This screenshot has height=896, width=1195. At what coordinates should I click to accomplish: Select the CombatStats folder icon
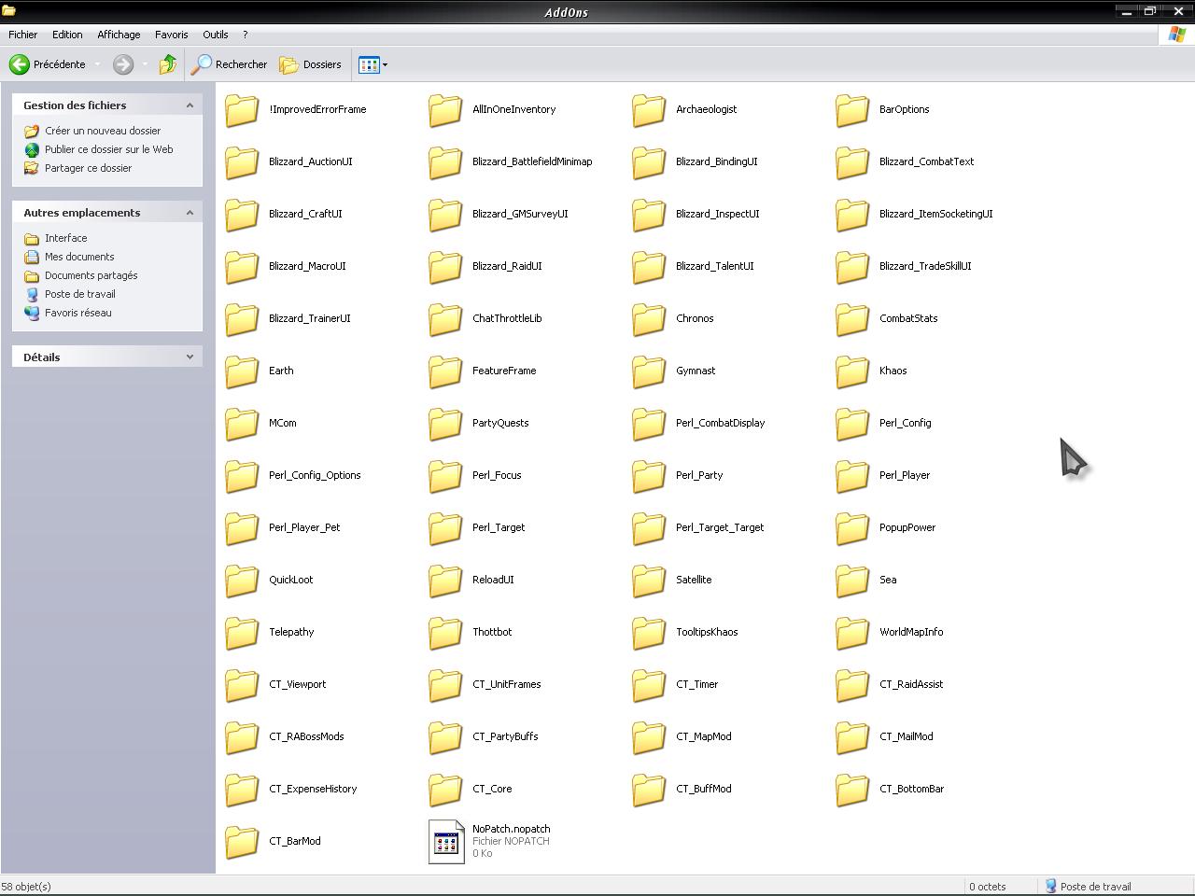coord(852,318)
